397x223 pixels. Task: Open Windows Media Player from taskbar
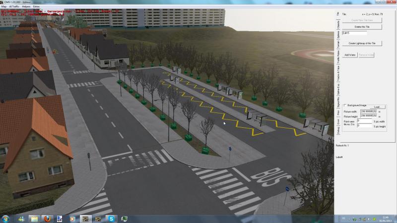[x=72, y=219]
